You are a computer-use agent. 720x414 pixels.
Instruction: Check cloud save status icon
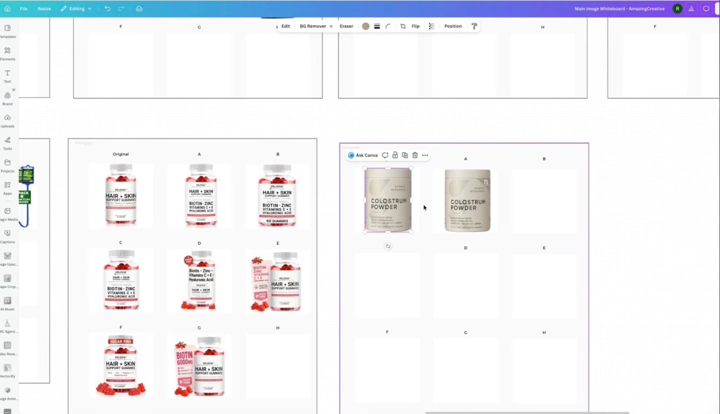(x=139, y=9)
